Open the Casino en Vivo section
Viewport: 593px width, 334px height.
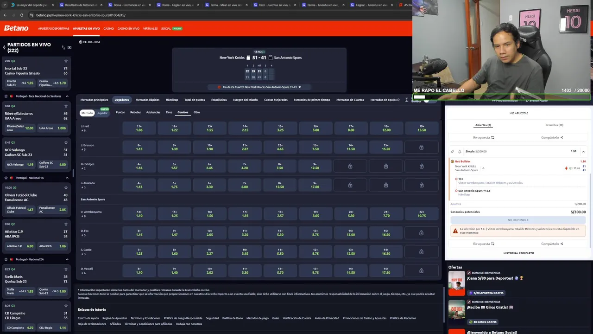[x=128, y=28]
